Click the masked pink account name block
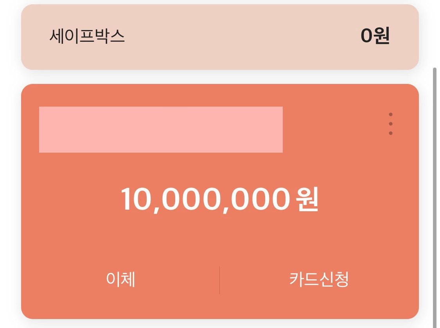 point(161,130)
